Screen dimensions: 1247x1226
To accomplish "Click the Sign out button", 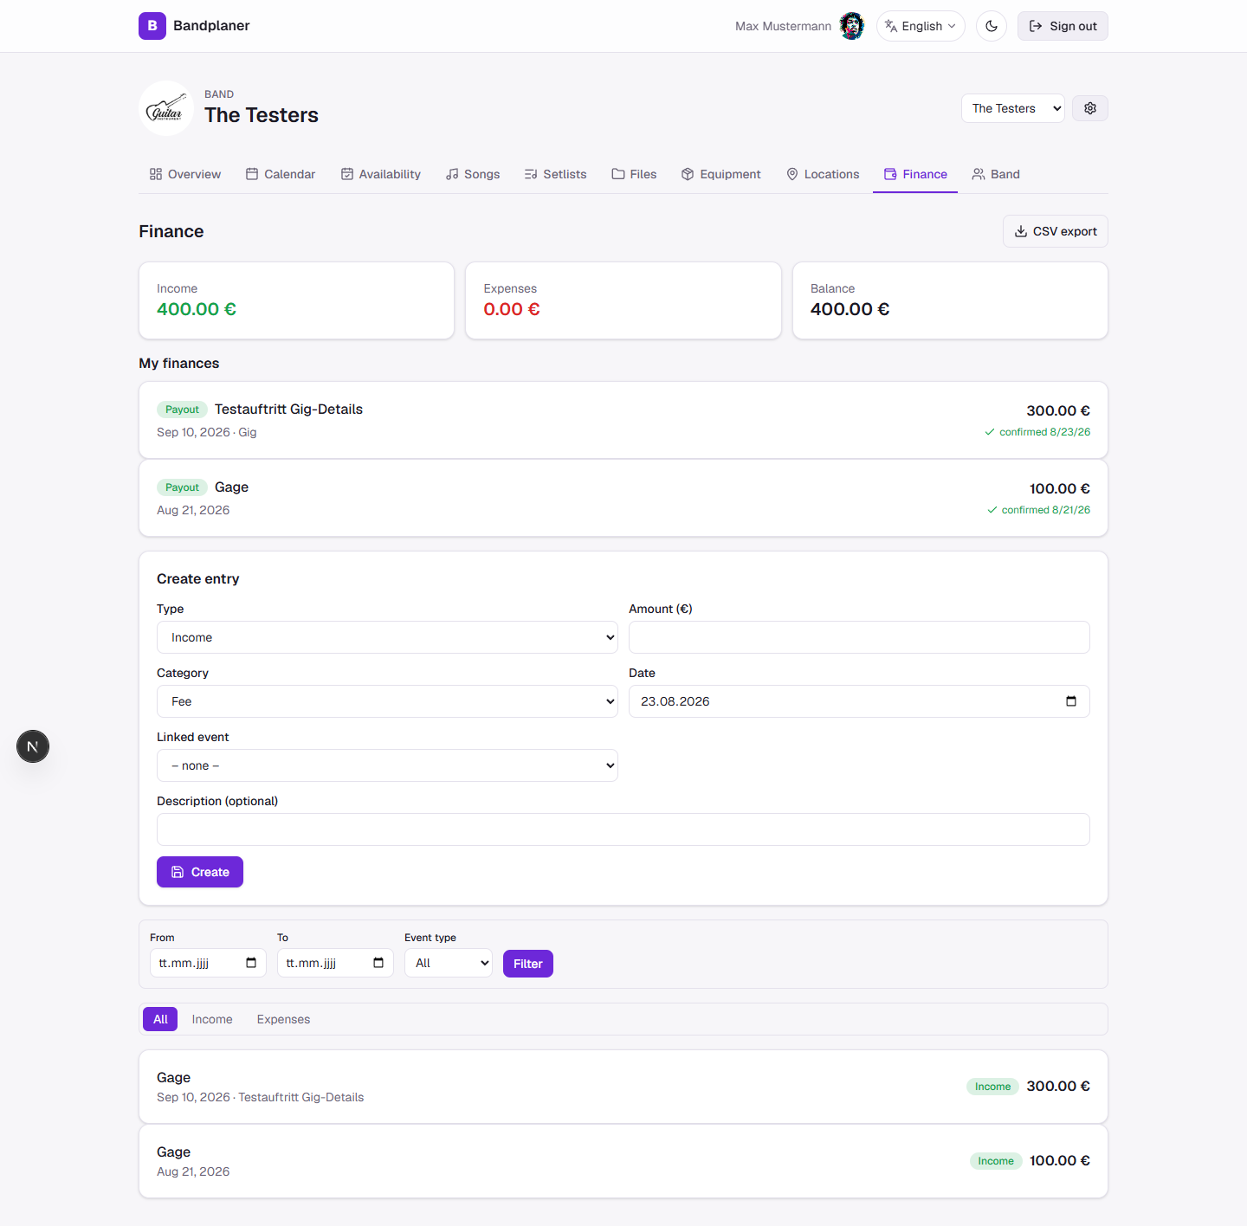I will pyautogui.click(x=1063, y=26).
